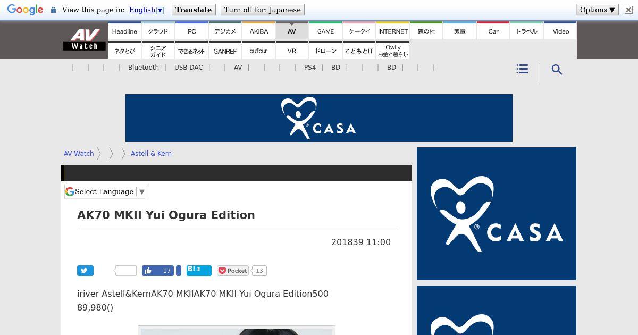
Task: Click the Facebook like button showing 17
Action: coord(158,271)
